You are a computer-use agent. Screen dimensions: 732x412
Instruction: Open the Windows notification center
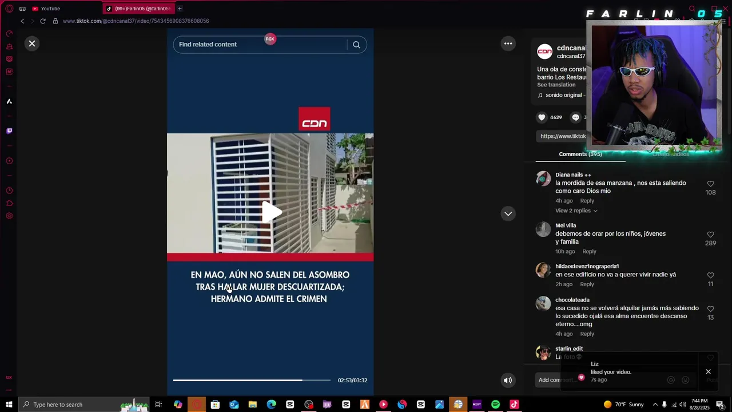pyautogui.click(x=720, y=405)
